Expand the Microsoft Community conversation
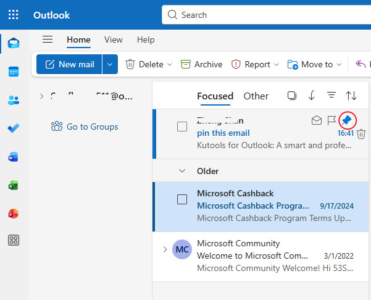Viewport: 371px width, 300px height. pos(165,249)
